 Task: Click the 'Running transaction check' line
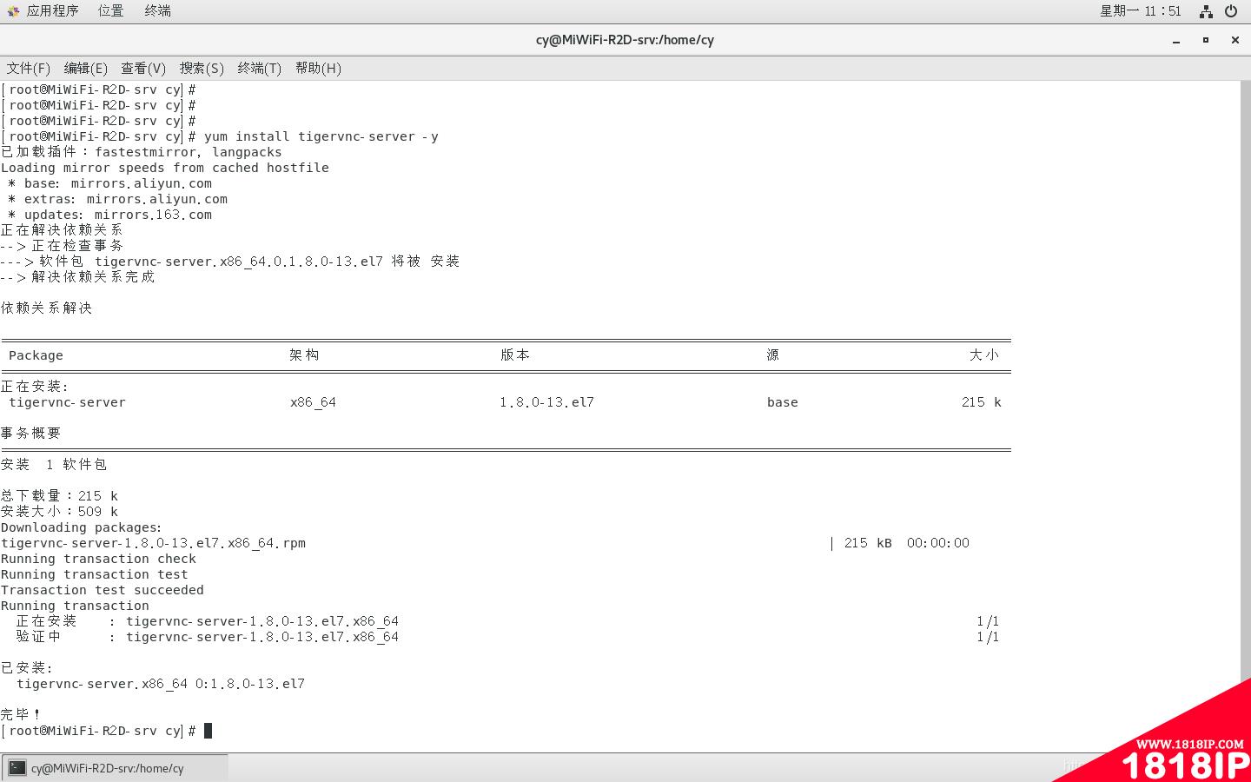coord(98,559)
